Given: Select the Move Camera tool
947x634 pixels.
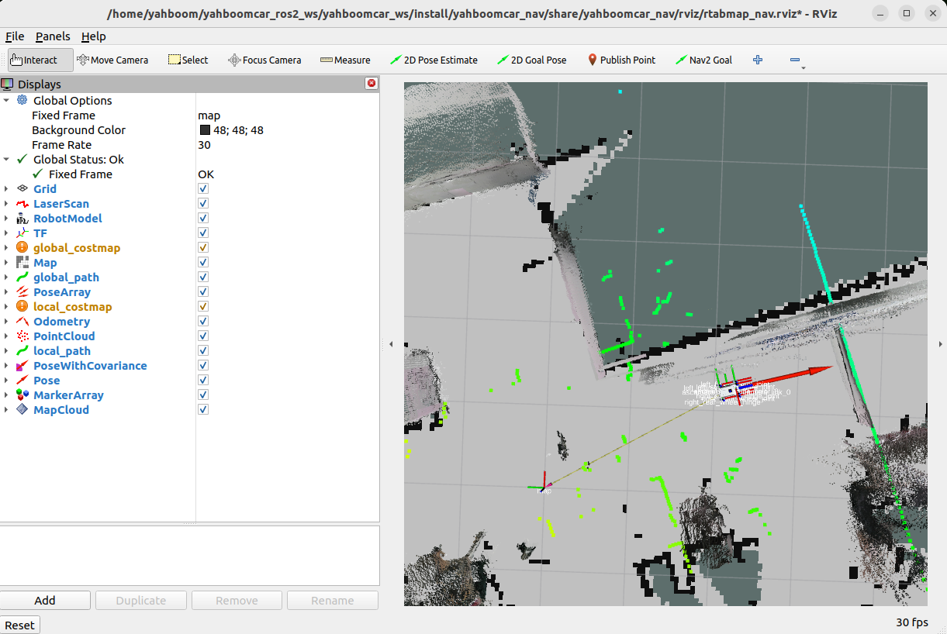Looking at the screenshot, I should (x=112, y=60).
